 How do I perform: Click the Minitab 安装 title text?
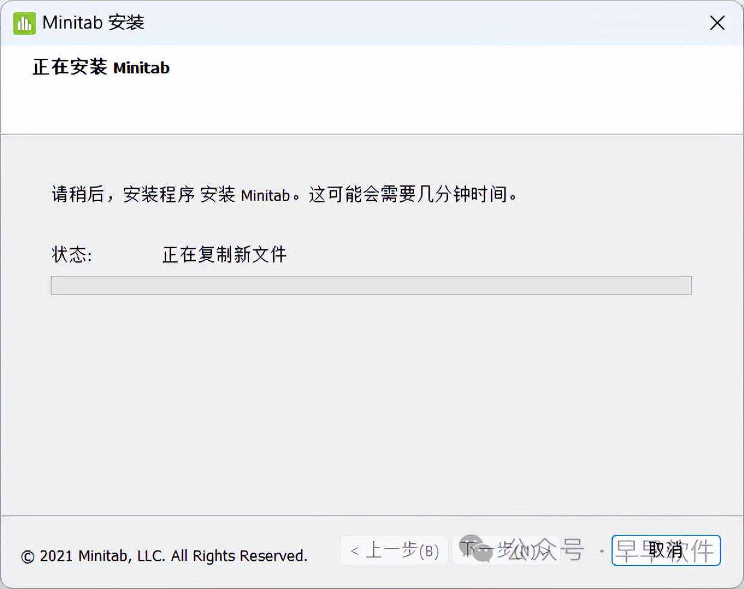coord(93,23)
